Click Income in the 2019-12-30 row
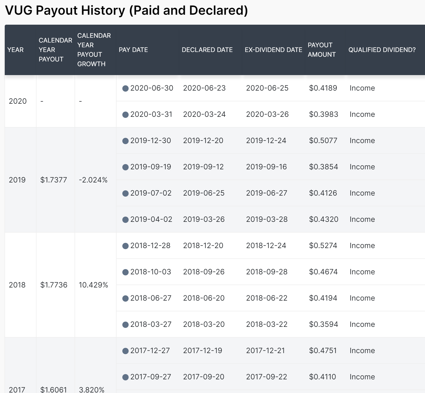 tap(362, 140)
